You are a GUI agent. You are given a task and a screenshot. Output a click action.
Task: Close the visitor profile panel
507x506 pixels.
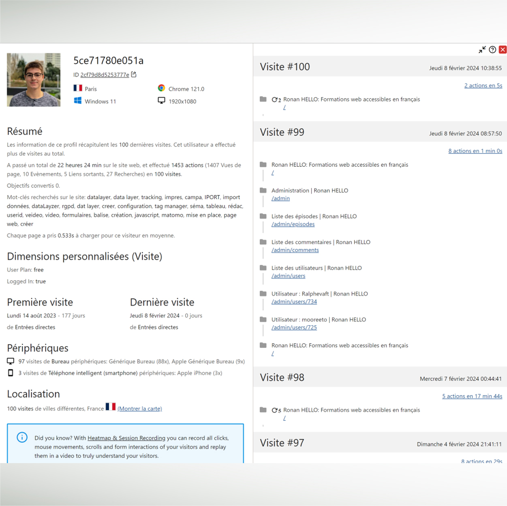[503, 50]
